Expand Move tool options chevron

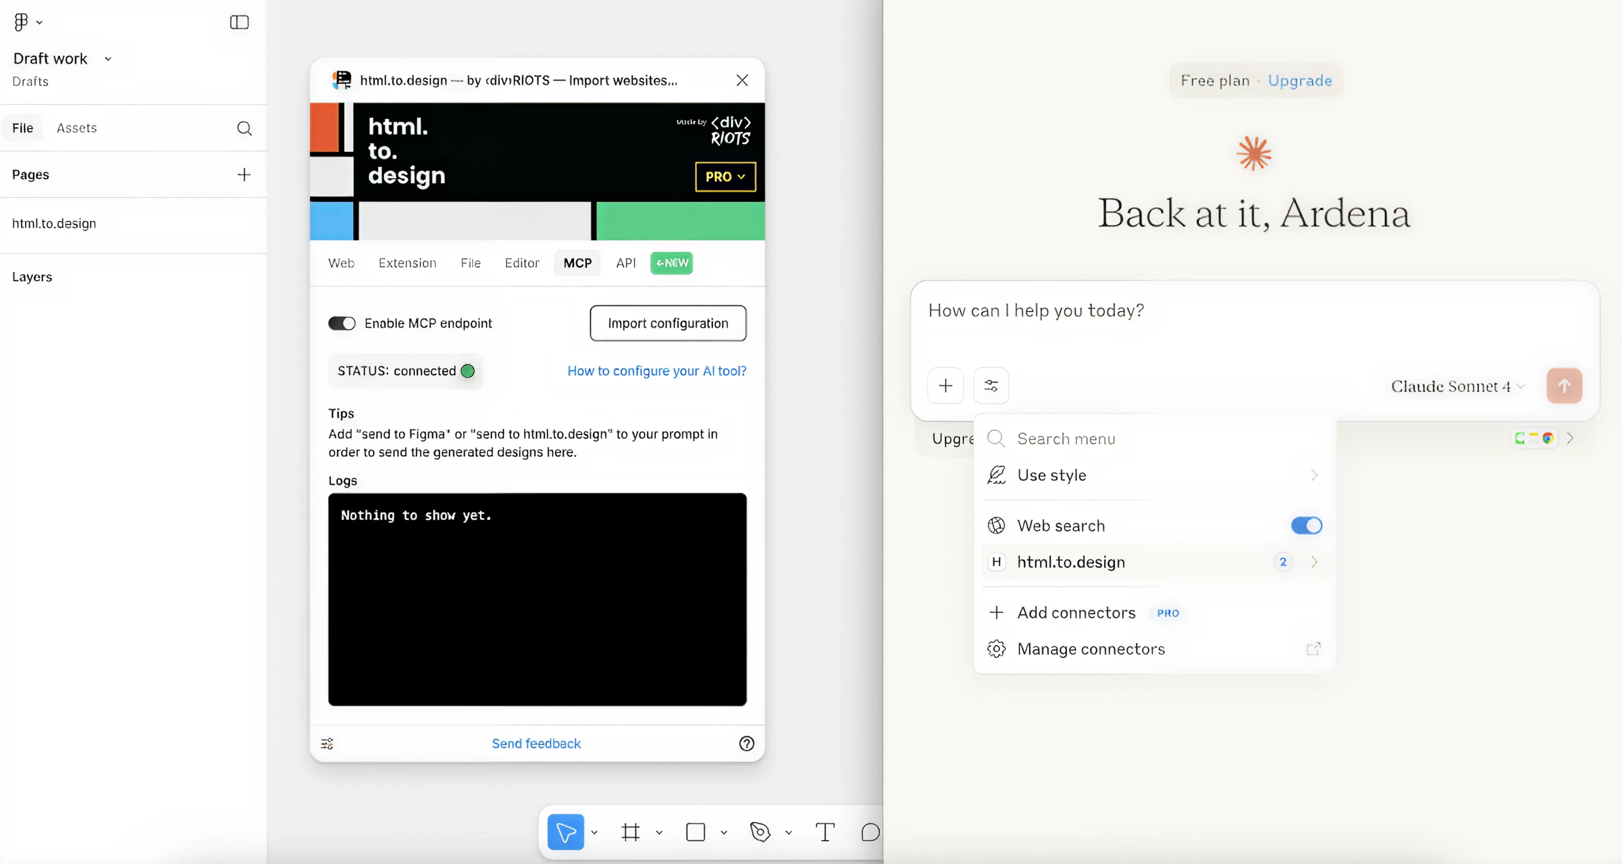point(594,832)
